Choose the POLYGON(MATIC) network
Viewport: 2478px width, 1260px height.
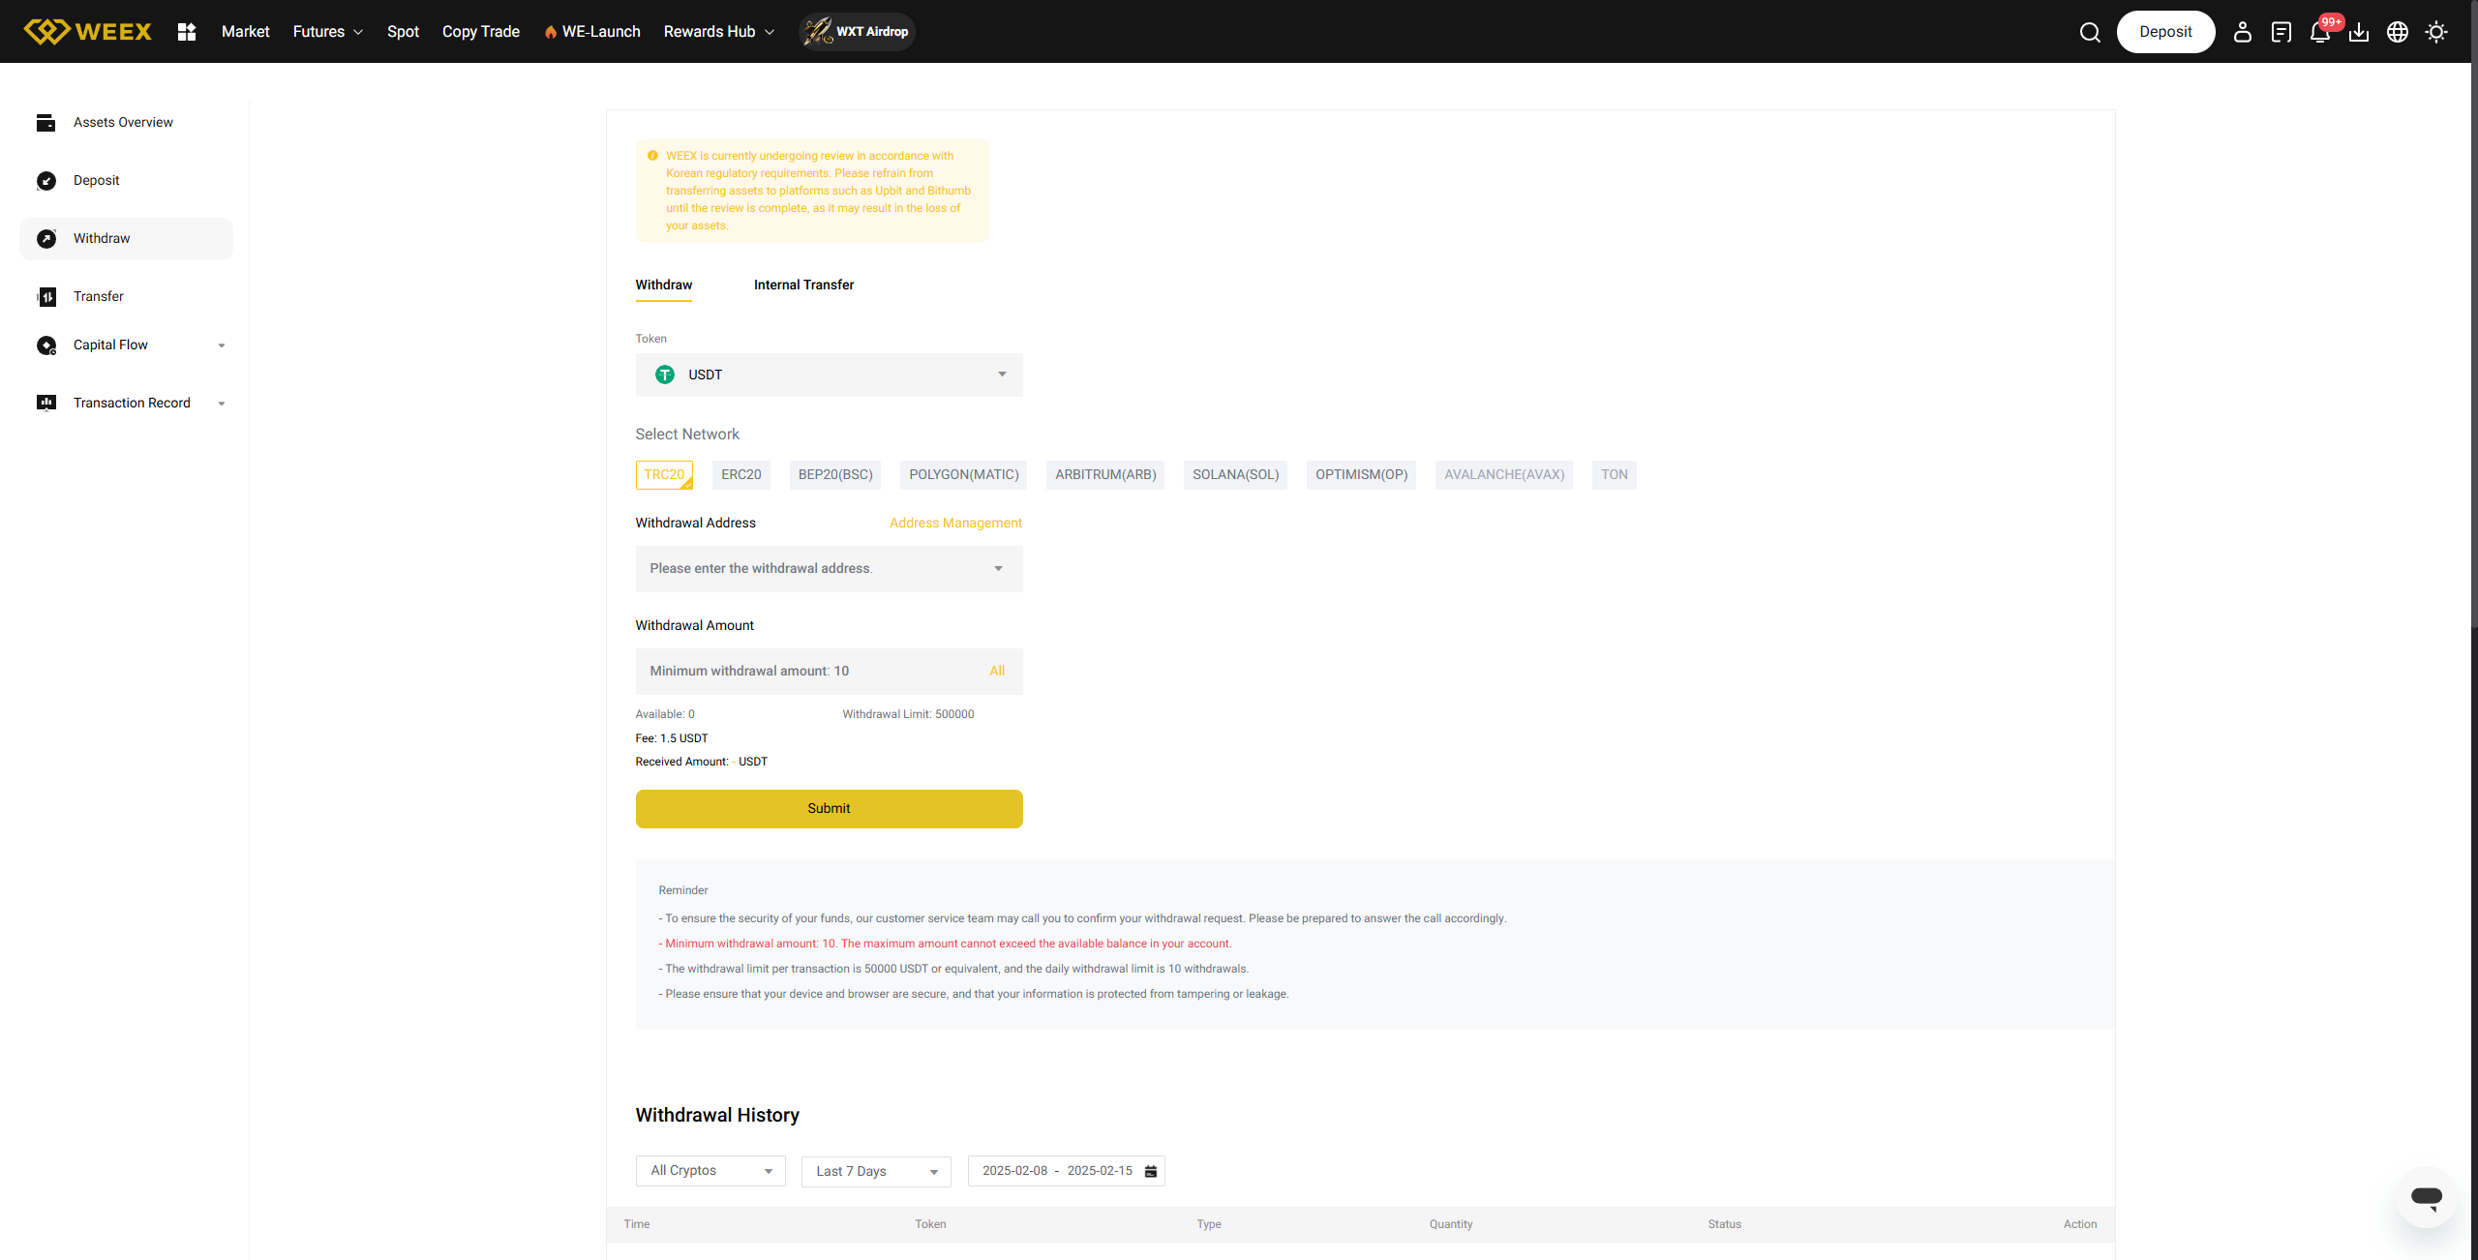click(963, 474)
